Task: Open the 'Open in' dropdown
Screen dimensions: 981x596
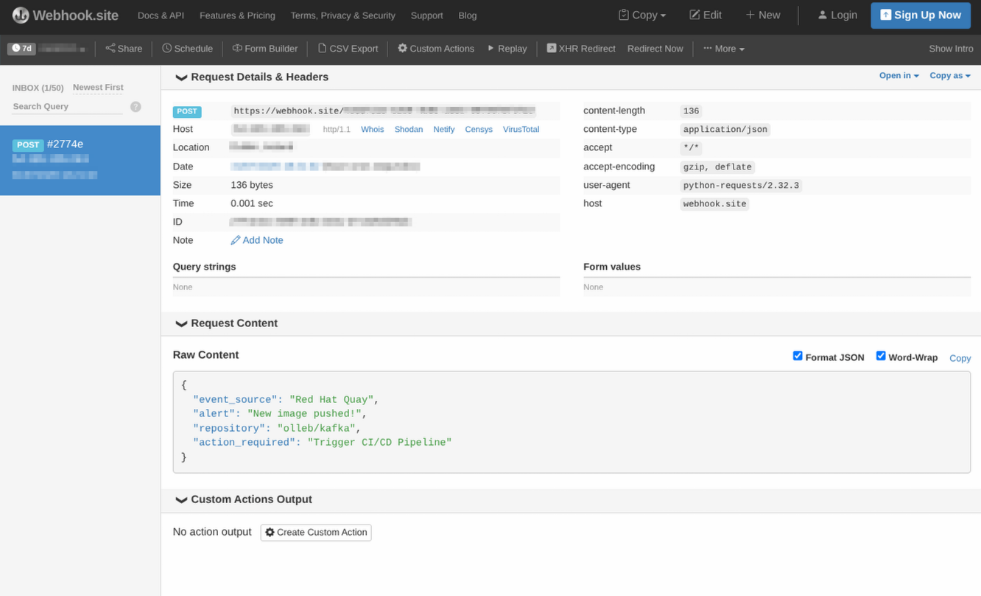Action: [899, 76]
